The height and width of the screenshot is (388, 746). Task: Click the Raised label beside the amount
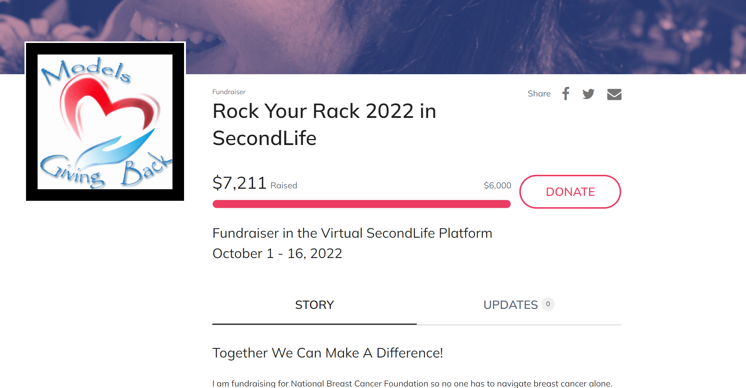[x=284, y=185]
